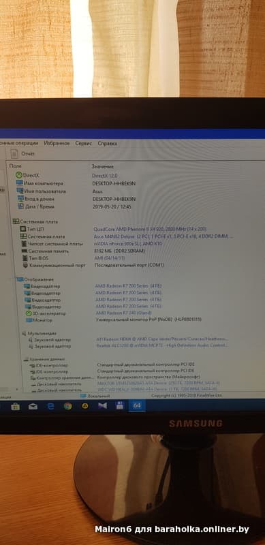The width and height of the screenshot is (265, 545).
Task: Open the Отчёт report toolbar button
Action: [x=23, y=154]
